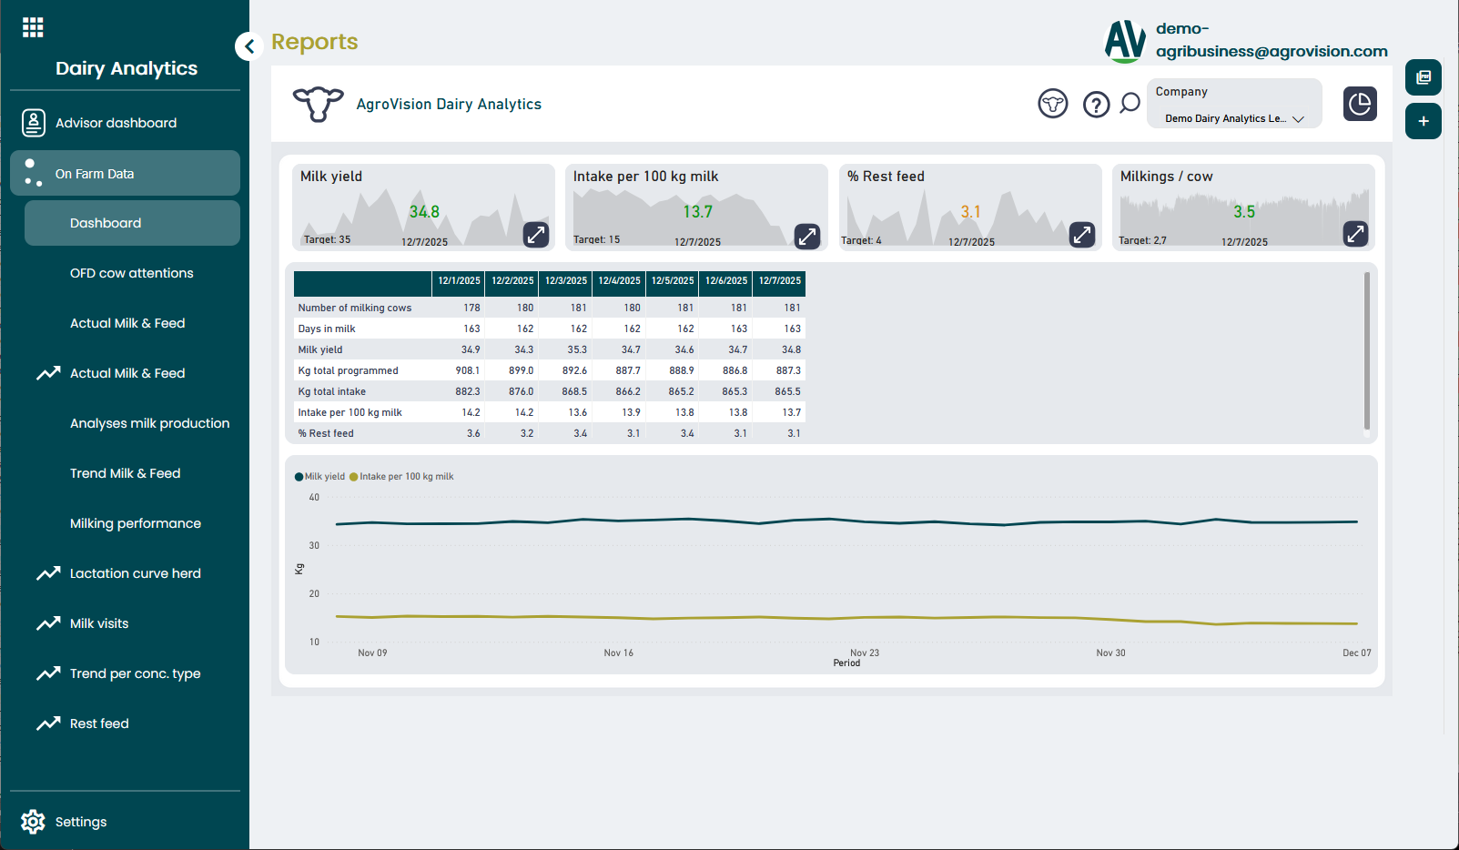Expand the Intake per 100 kg milk card

coord(807,236)
